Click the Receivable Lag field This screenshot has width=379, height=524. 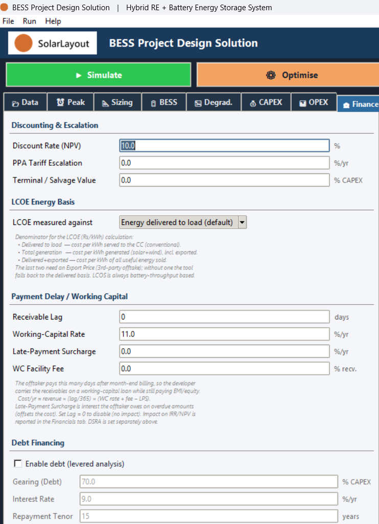[224, 317]
